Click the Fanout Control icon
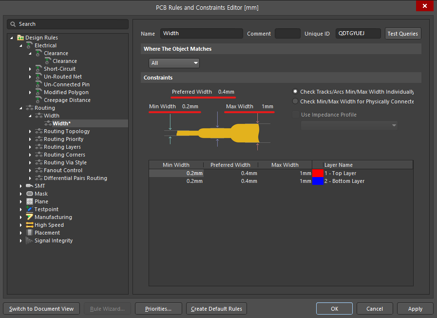Image resolution: width=437 pixels, height=318 pixels. 39,170
